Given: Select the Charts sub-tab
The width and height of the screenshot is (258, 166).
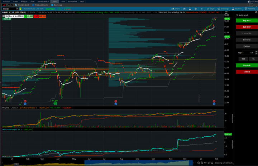Looking at the screenshot, I should tap(7, 5).
